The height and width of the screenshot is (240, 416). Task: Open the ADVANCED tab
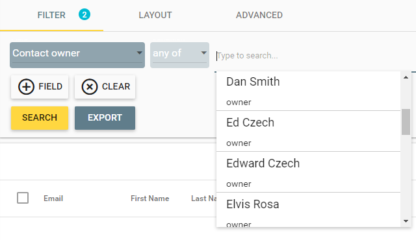coord(259,15)
